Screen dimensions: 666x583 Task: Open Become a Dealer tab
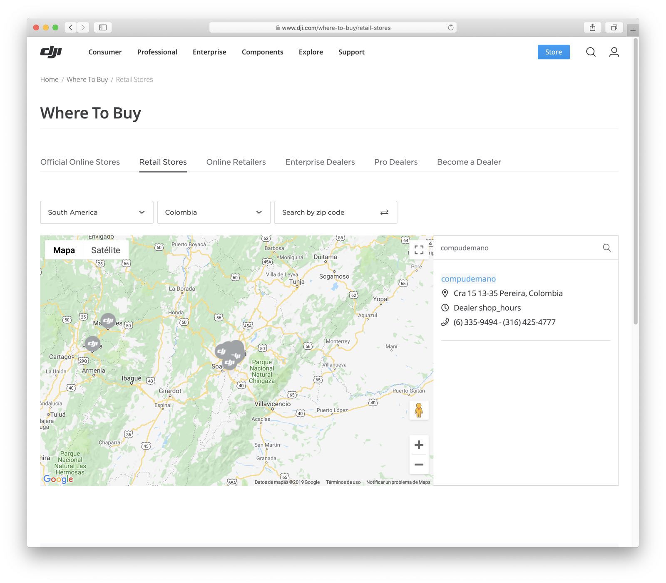tap(469, 162)
